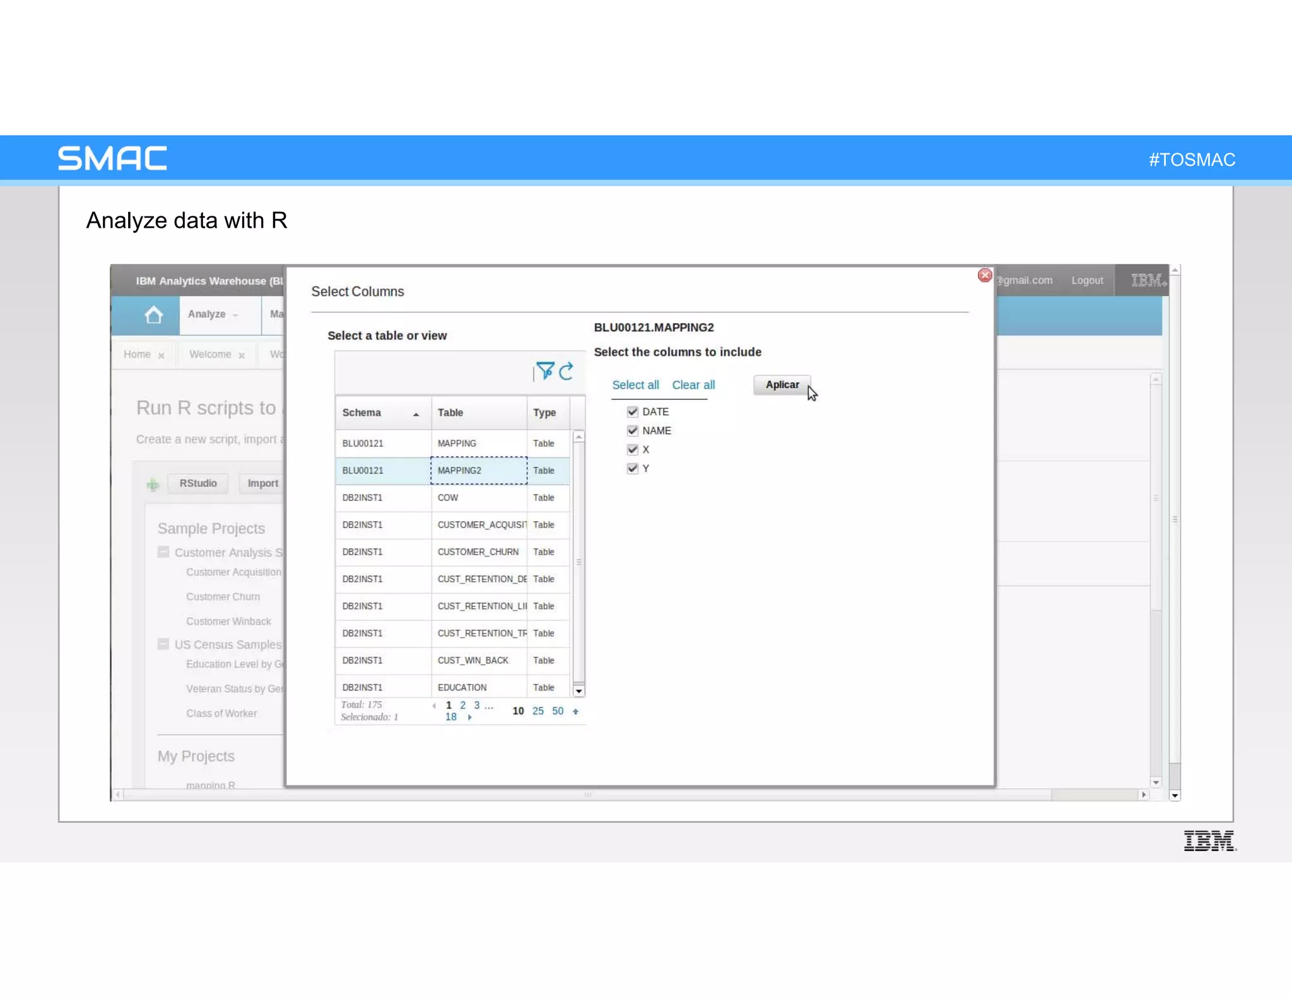Click horizontal scrollbar right arrow
The image size is (1292, 998).
click(x=1143, y=795)
